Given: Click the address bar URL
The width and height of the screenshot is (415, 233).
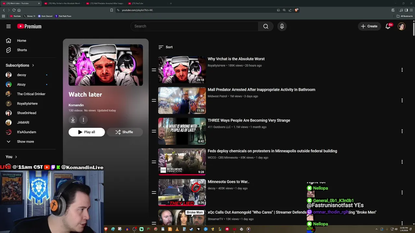Looking at the screenshot, I should click(x=137, y=10).
